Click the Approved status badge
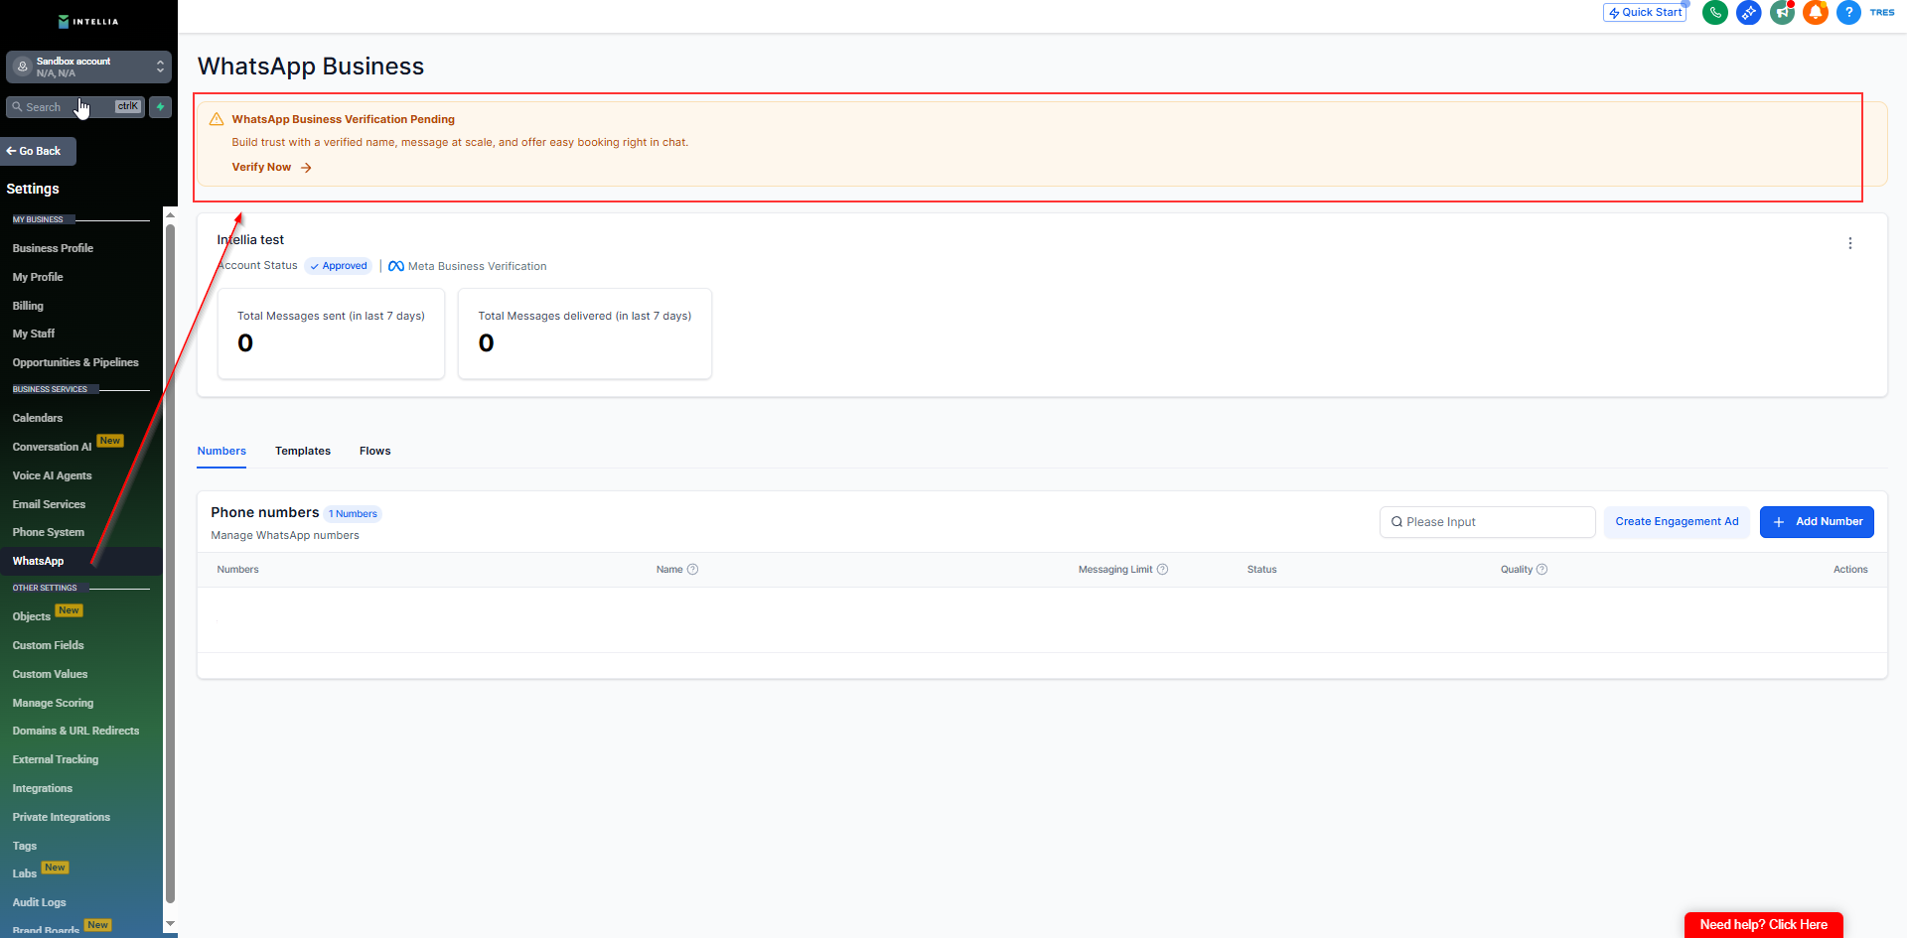The height and width of the screenshot is (938, 1907). point(339,266)
